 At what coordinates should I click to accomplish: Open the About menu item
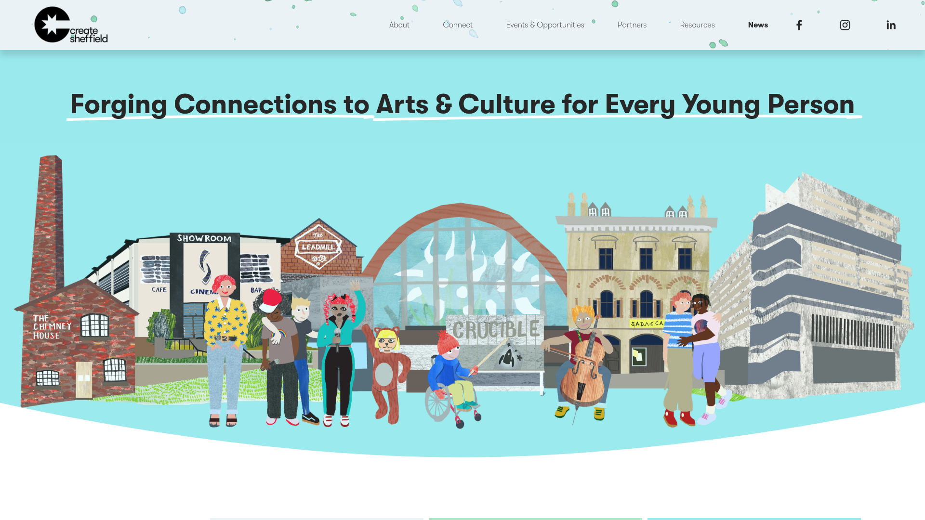pyautogui.click(x=399, y=25)
